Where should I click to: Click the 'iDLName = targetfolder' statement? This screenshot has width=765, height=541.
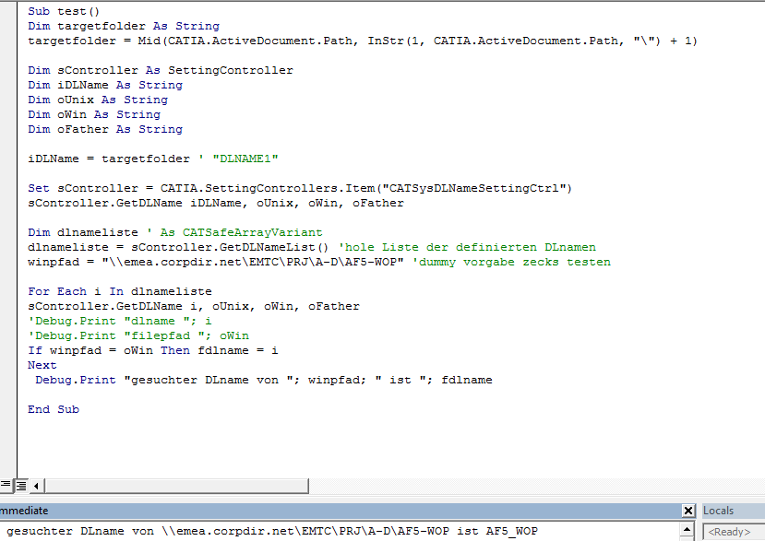109,159
